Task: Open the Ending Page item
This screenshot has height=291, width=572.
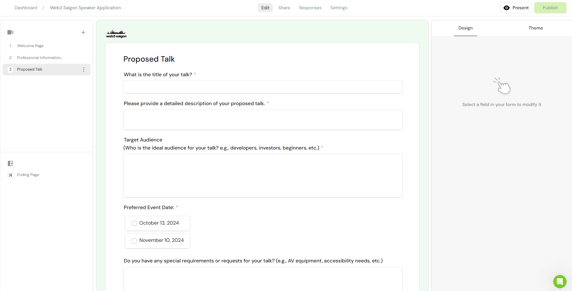Action: pyautogui.click(x=28, y=175)
